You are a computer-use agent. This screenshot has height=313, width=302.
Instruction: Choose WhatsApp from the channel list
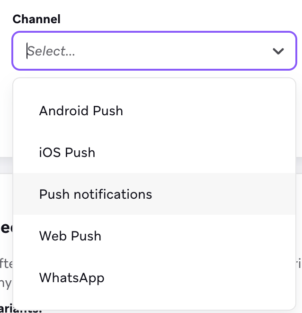pyautogui.click(x=71, y=278)
